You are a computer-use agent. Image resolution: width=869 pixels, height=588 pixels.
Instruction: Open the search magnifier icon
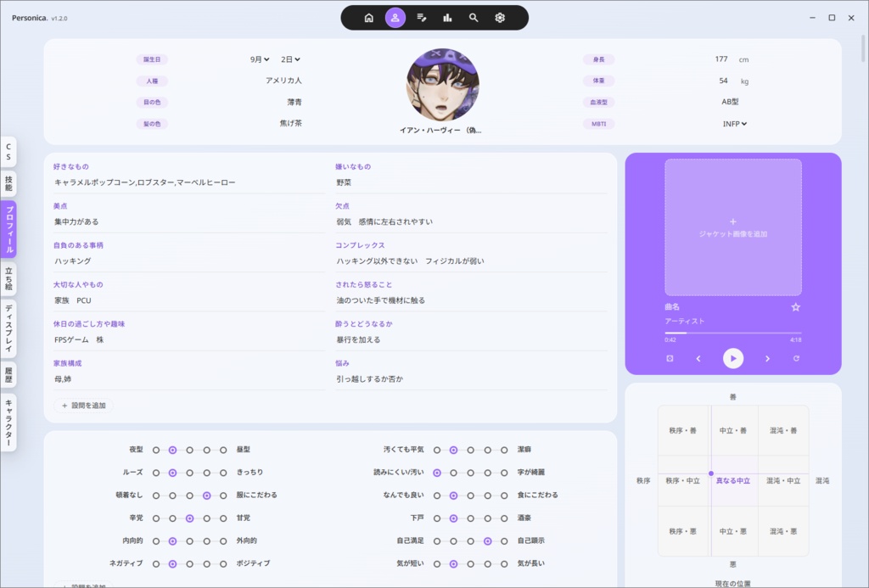coord(474,18)
